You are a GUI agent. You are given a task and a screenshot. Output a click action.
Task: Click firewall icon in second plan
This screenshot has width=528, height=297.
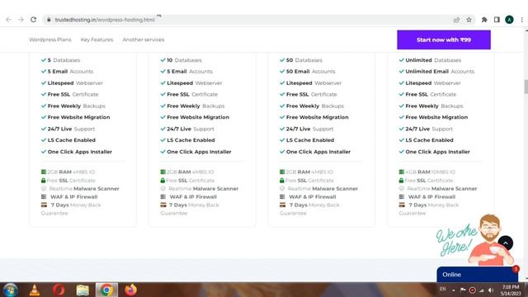[163, 196]
